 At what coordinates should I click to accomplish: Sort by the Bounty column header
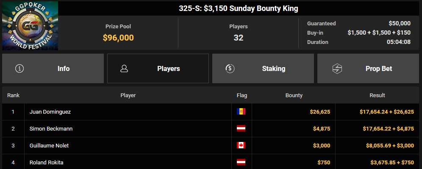(x=294, y=95)
